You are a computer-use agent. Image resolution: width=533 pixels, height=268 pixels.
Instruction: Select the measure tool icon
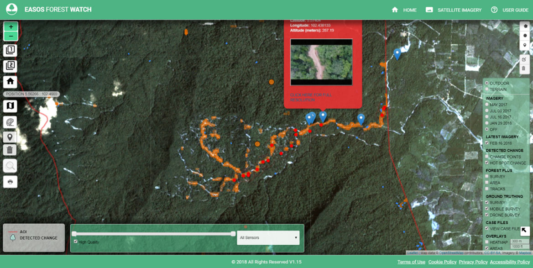point(10,122)
